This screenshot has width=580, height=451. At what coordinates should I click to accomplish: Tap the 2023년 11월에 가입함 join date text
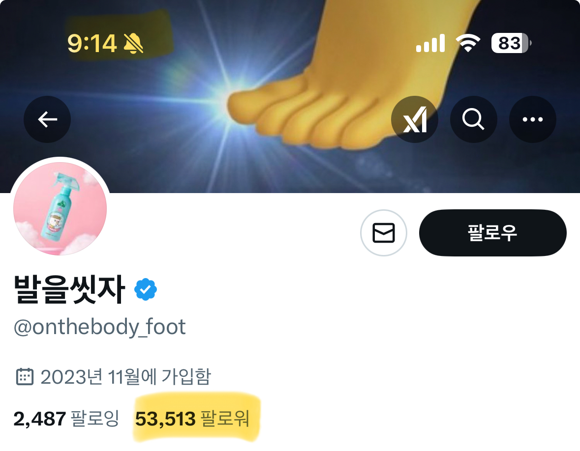click(126, 377)
